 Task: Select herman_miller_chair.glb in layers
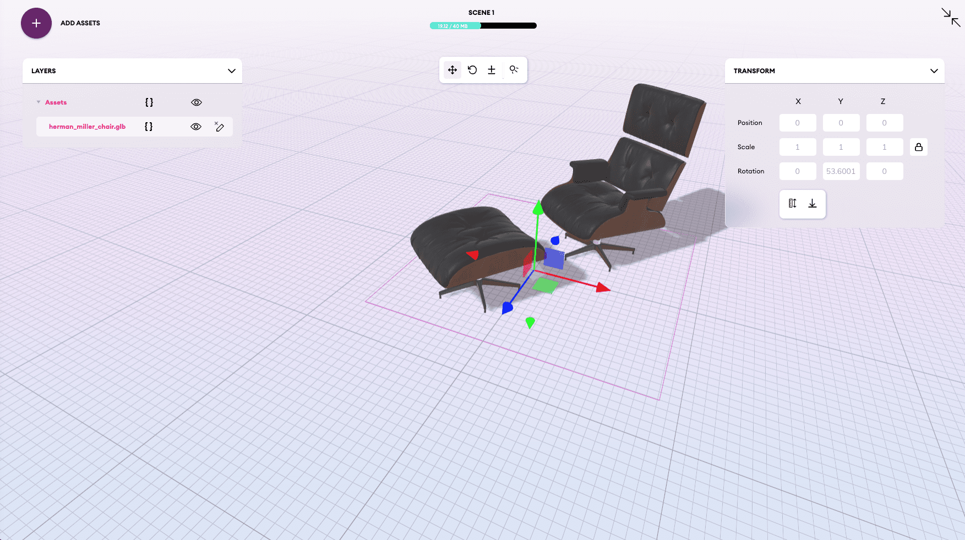87,127
